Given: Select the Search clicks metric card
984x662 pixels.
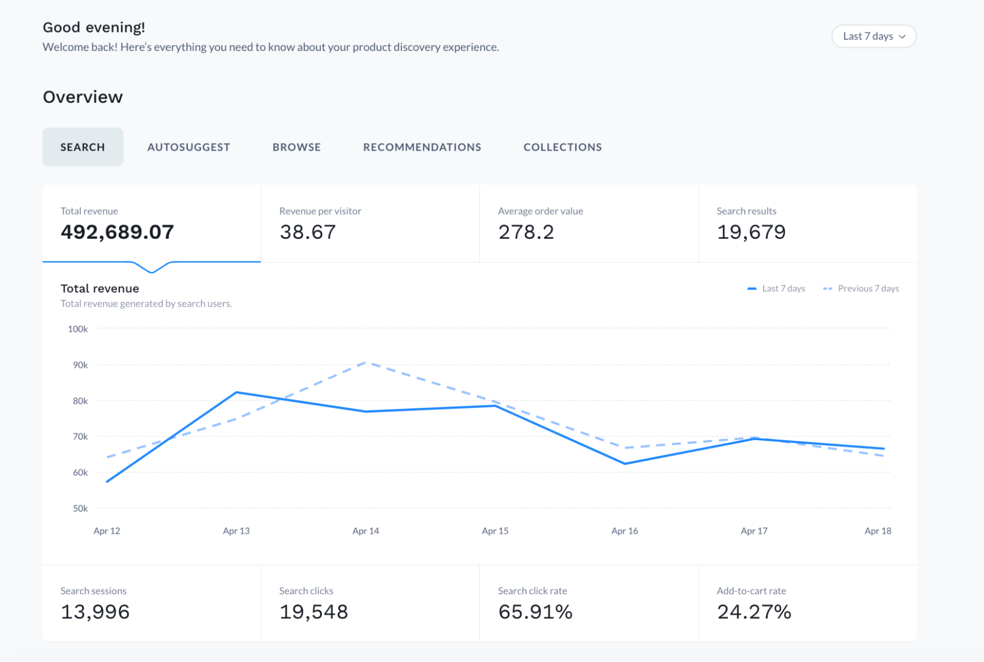Looking at the screenshot, I should coord(369,603).
